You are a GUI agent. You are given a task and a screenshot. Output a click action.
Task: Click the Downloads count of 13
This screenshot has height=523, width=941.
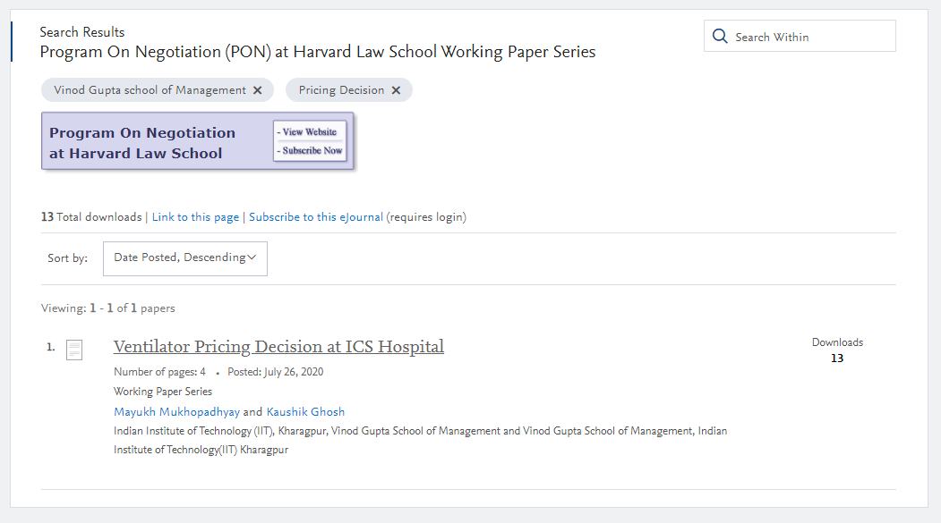(837, 359)
